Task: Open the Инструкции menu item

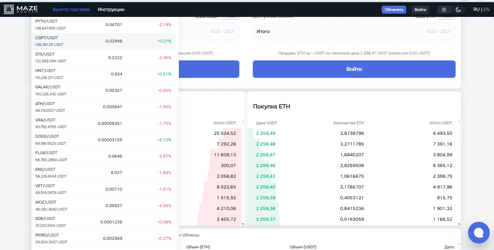Action: [111, 9]
